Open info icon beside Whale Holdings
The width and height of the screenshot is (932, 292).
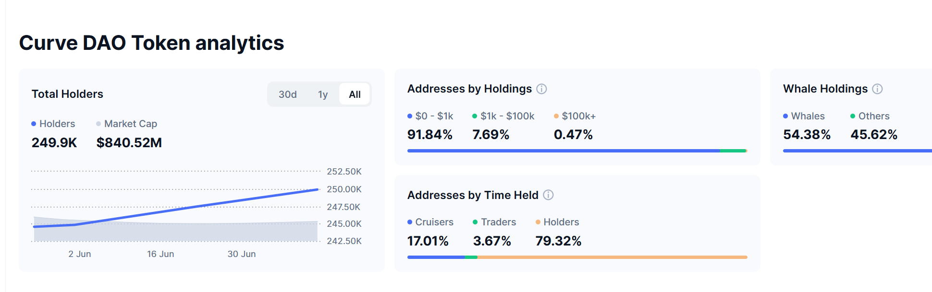(x=877, y=89)
